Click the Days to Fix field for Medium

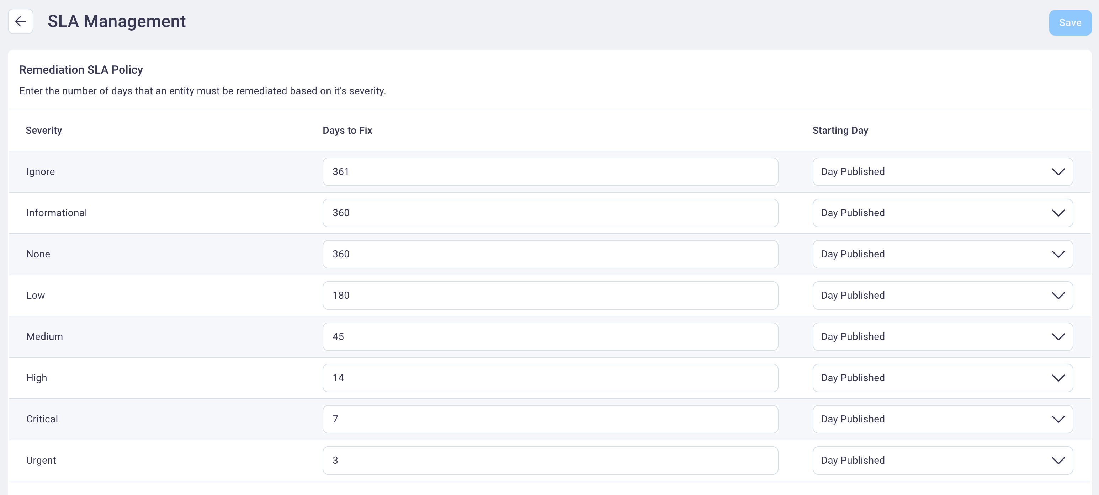(x=549, y=336)
